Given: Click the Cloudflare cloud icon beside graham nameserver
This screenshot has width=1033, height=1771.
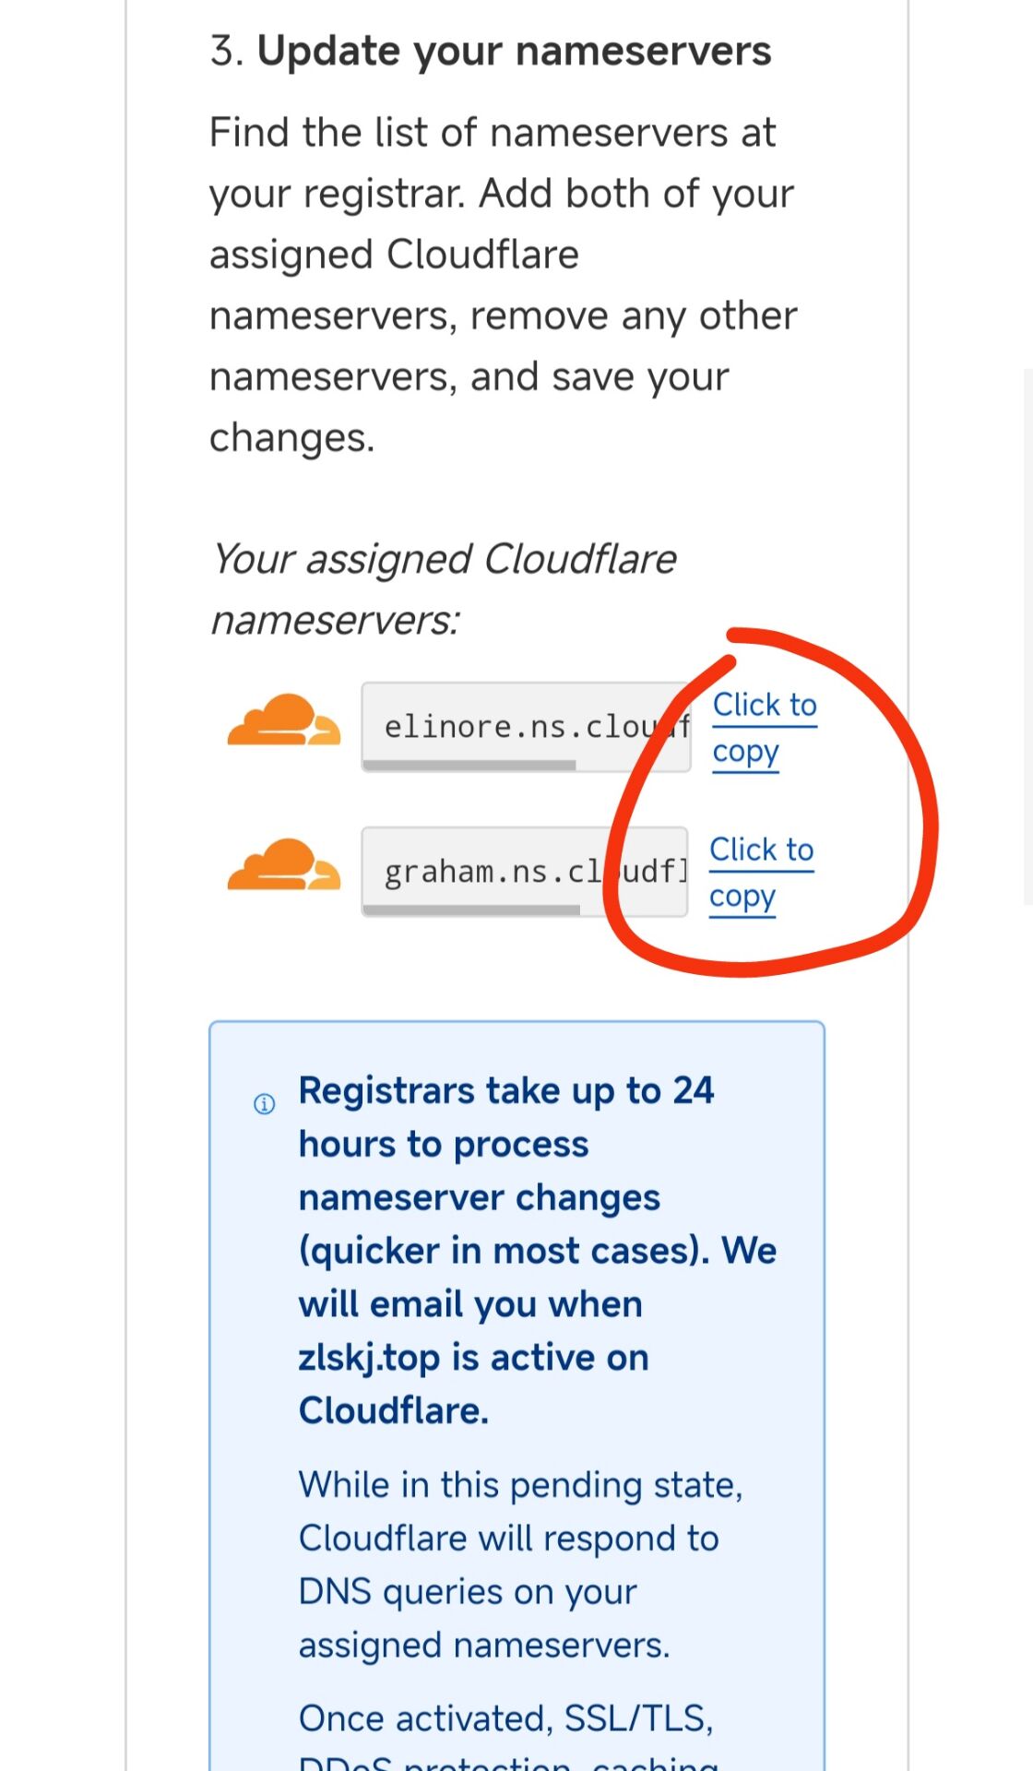Looking at the screenshot, I should [284, 864].
